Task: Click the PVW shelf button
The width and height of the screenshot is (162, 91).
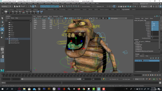Action: click(x=41, y=12)
